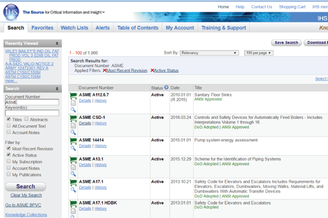The width and height of the screenshot is (328, 218).
Task: Click magnifier icon for ASME A13.1
Action: click(73, 173)
